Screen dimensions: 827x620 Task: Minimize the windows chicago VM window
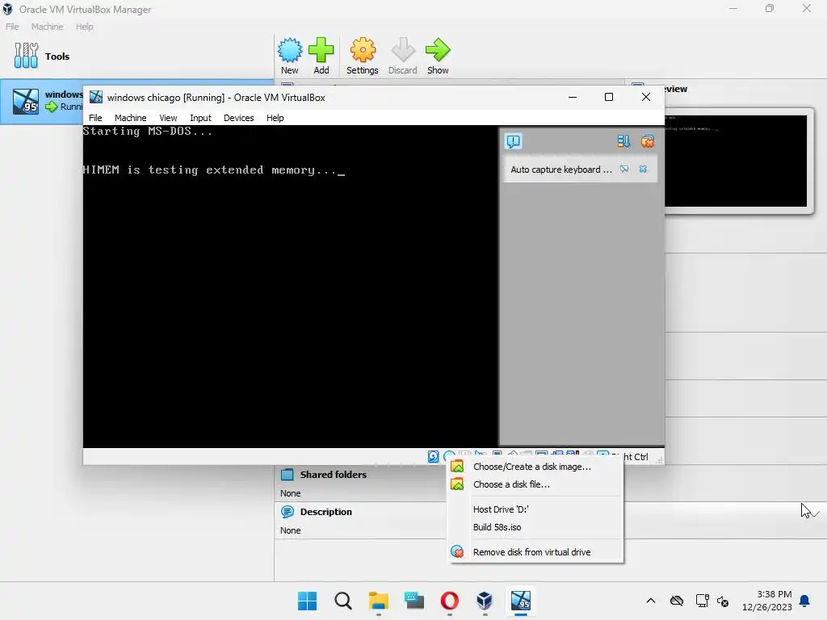(x=573, y=97)
